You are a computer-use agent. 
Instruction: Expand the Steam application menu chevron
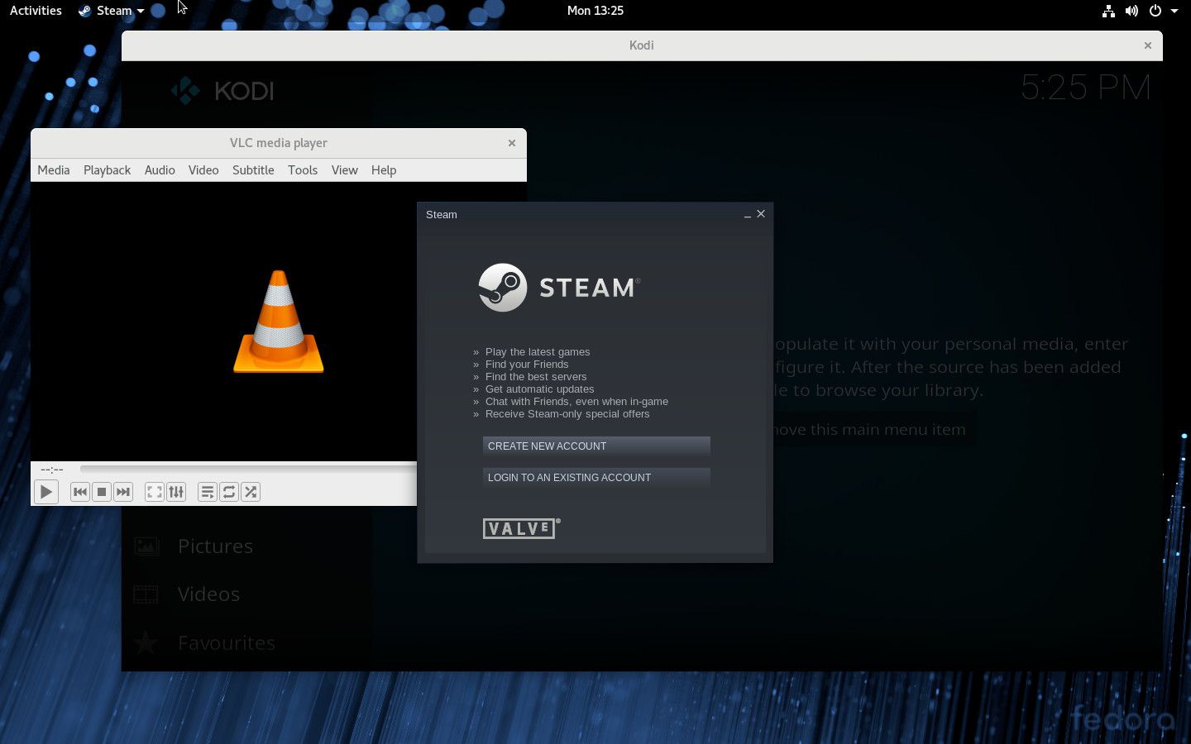pyautogui.click(x=140, y=11)
